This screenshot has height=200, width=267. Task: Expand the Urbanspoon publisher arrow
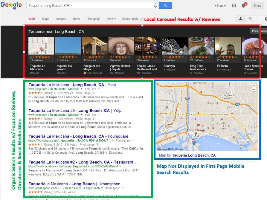(x=123, y=188)
